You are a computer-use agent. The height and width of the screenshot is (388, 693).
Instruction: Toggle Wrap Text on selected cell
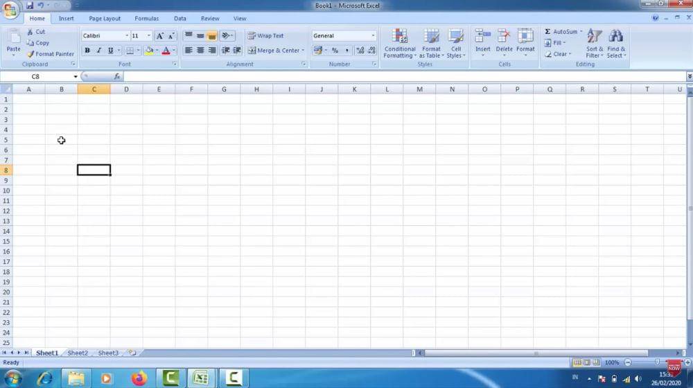point(265,36)
